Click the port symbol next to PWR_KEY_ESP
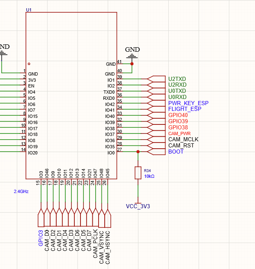 (156, 103)
